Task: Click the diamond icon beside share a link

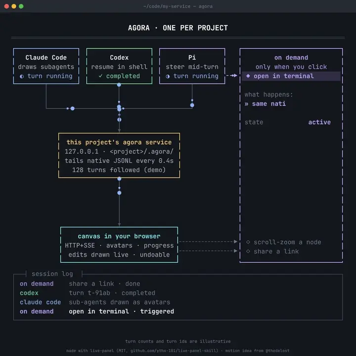Action: pyautogui.click(x=248, y=251)
